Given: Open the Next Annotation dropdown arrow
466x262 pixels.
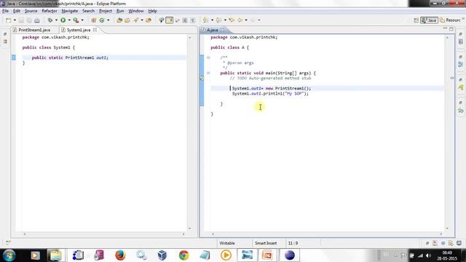Looking at the screenshot, I should click(x=212, y=20).
